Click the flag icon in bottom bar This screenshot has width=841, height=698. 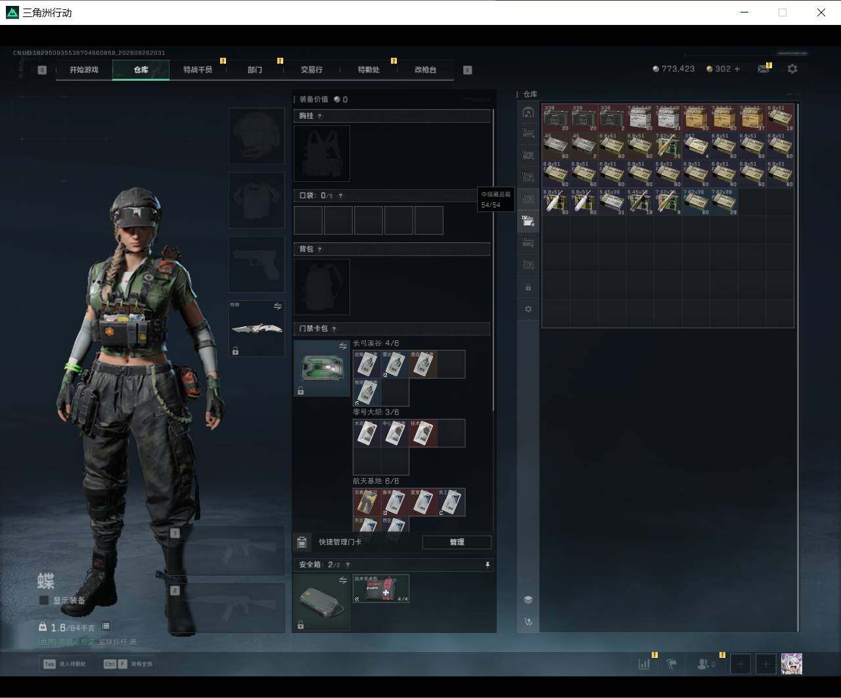coord(671,664)
